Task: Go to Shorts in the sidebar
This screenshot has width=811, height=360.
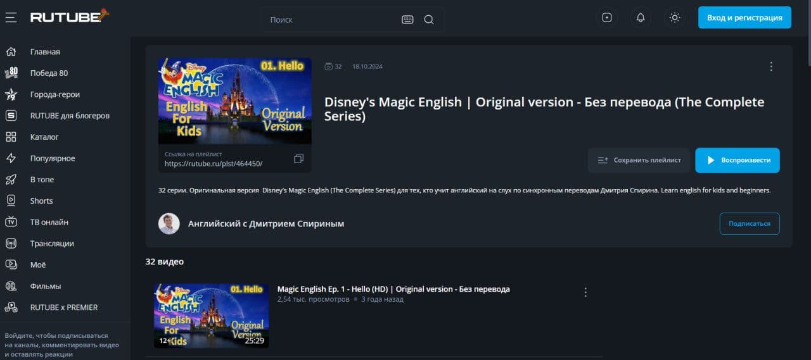Action: tap(41, 201)
